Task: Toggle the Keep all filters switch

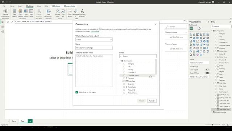Action: [207, 73]
